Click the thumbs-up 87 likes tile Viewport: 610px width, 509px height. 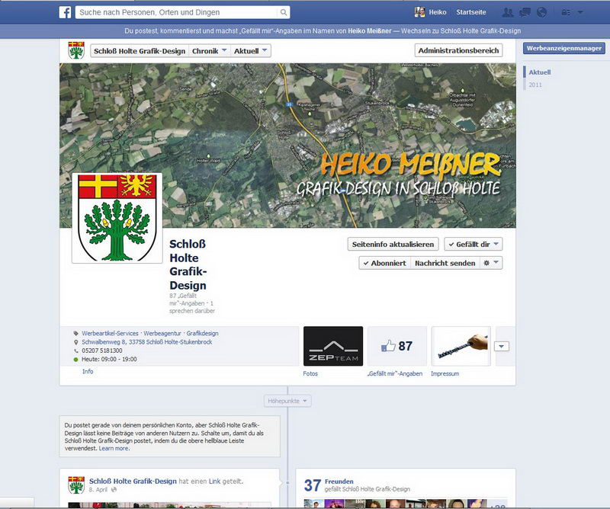[x=396, y=346]
